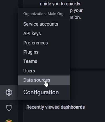105x122 pixels.
Task: Click the hand cursor over Data sources
Action: pyautogui.click(x=46, y=84)
